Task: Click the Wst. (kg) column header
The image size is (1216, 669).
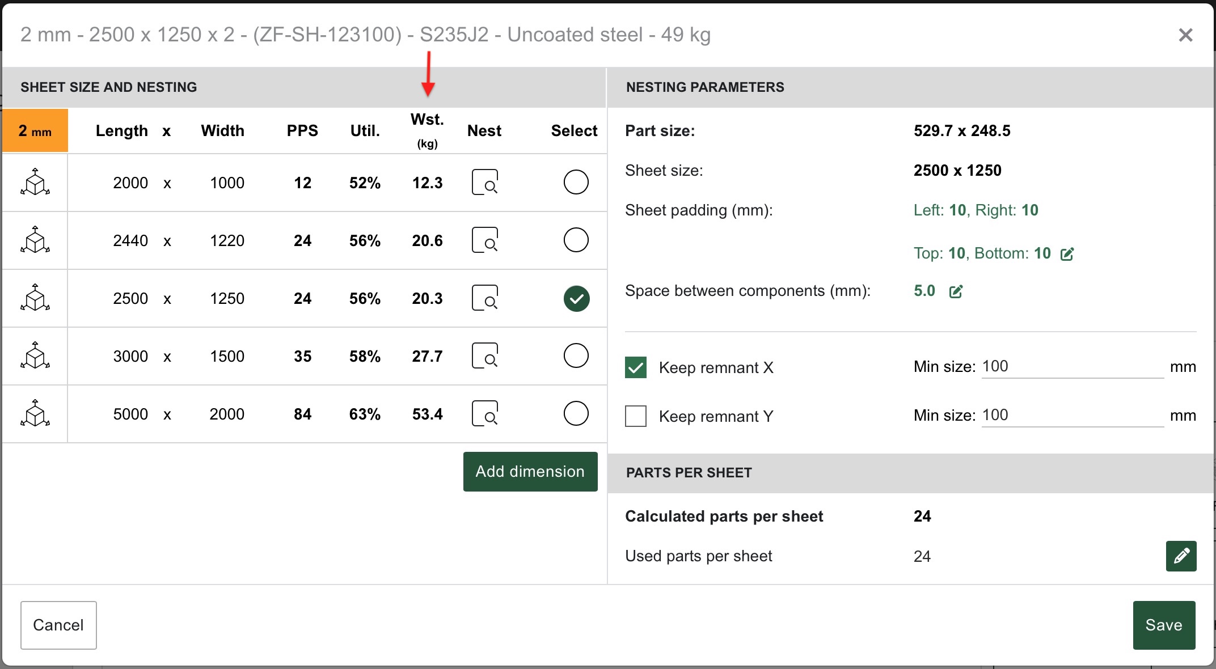Action: (427, 130)
